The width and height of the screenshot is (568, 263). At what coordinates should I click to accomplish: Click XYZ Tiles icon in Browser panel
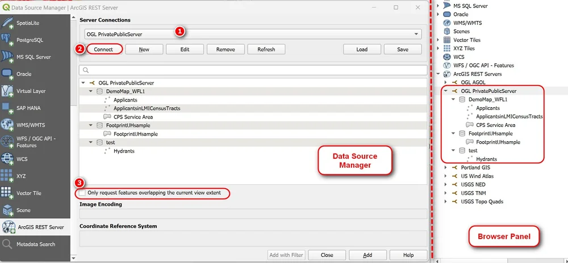[446, 48]
